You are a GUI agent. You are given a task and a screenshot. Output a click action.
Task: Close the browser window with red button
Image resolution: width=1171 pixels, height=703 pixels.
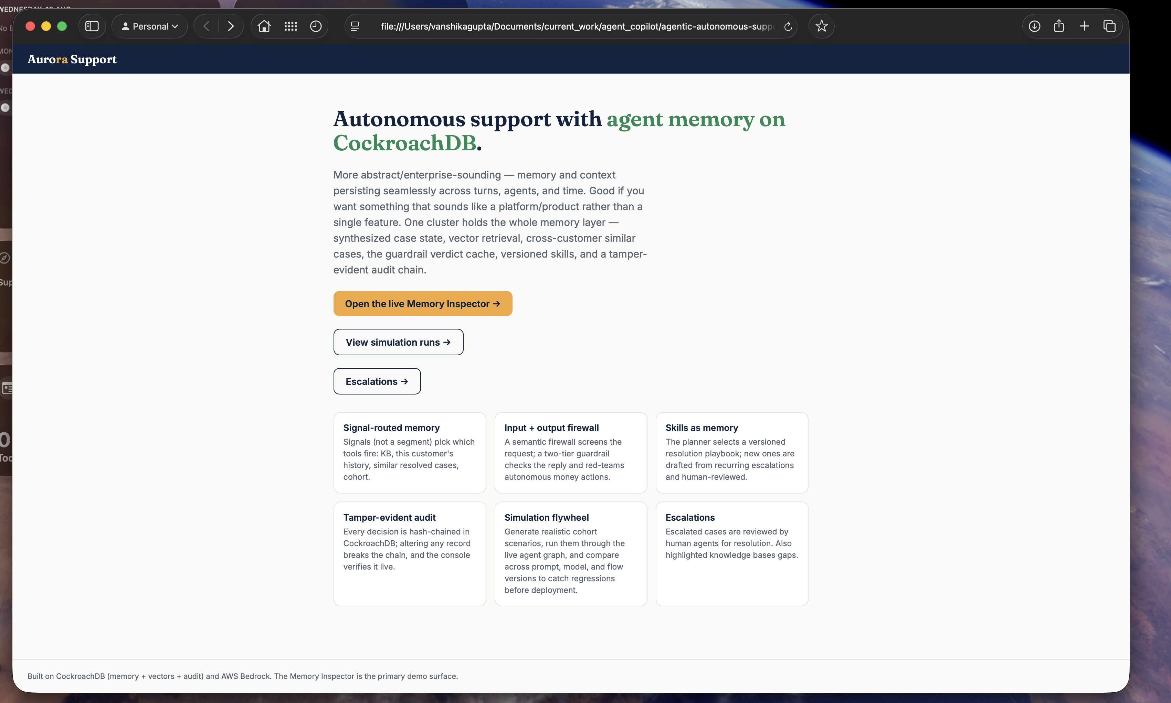[x=30, y=26]
